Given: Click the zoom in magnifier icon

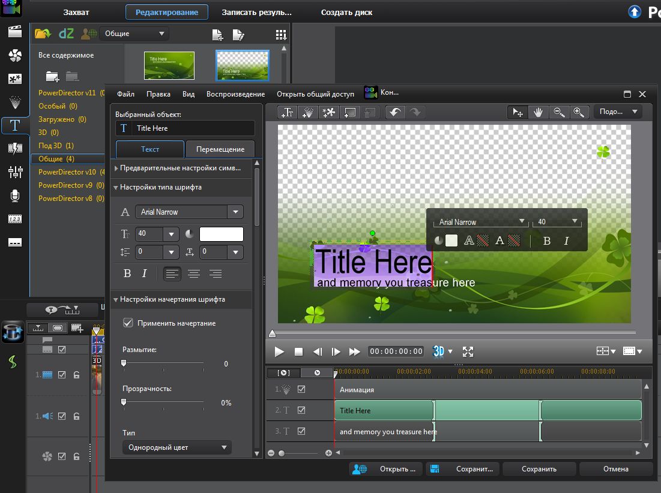Looking at the screenshot, I should coord(578,112).
